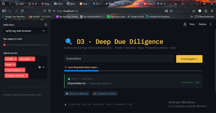This screenshot has width=216, height=113.
Task: Go forward to the next page
Action: (16, 11)
